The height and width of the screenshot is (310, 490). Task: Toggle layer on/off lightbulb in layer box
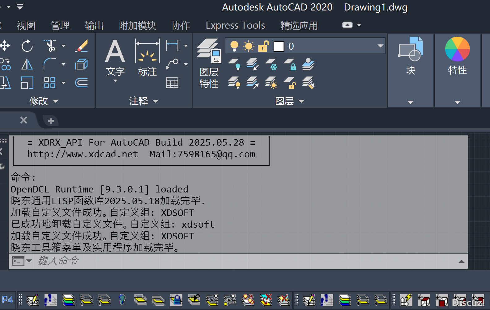click(x=234, y=46)
